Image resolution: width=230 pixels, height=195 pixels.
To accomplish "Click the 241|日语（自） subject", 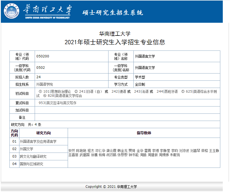I will tap(90, 92).
